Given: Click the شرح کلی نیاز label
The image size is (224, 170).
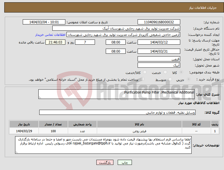Looking at the screenshot, I should tap(208, 94).
